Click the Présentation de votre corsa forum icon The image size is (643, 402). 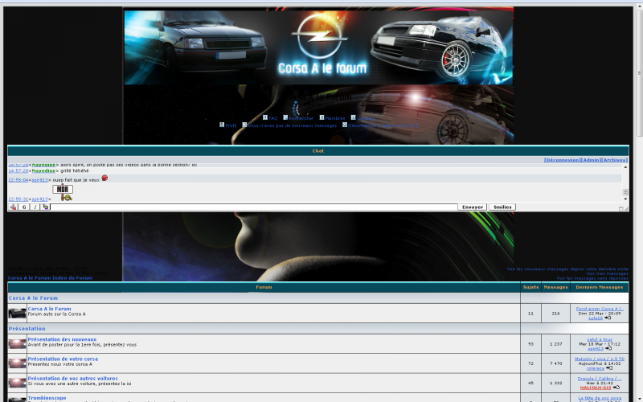coord(17,363)
